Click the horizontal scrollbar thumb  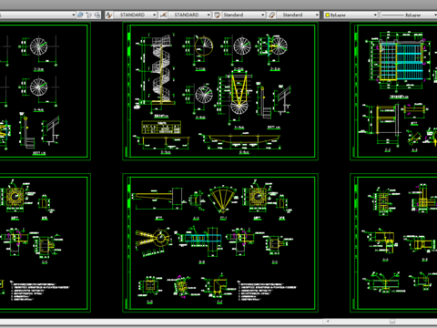click(x=392, y=321)
